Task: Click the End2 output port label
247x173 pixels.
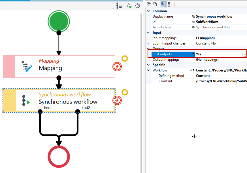Action: pyautogui.click(x=86, y=107)
